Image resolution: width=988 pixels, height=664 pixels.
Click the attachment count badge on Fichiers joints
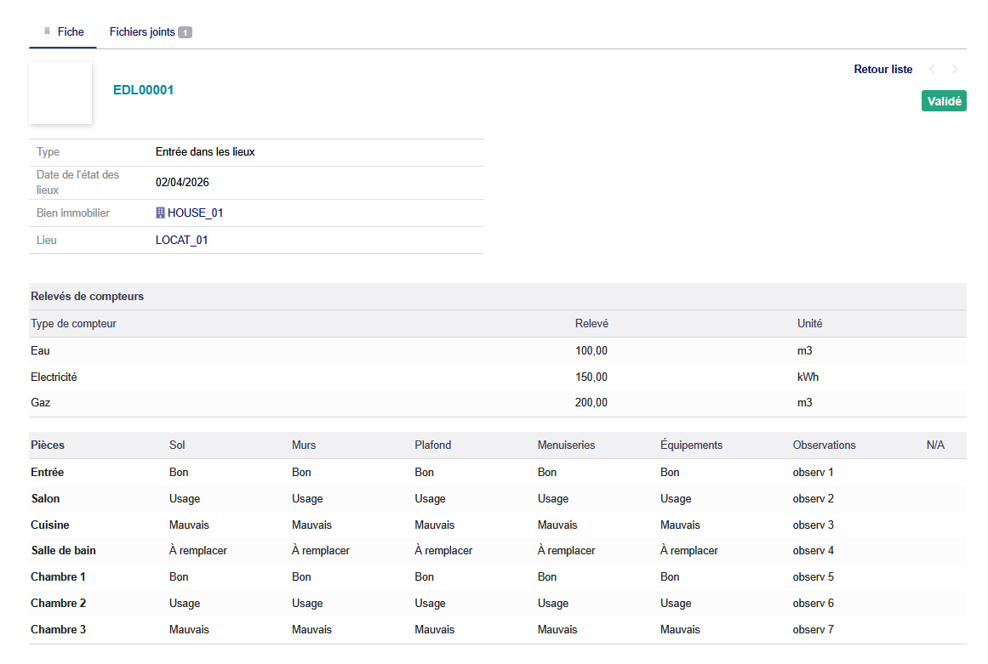(x=185, y=32)
